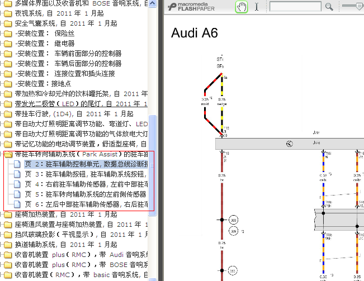
Task: Select 安装位置：连接位置和插头连接
Action: tap(65, 74)
